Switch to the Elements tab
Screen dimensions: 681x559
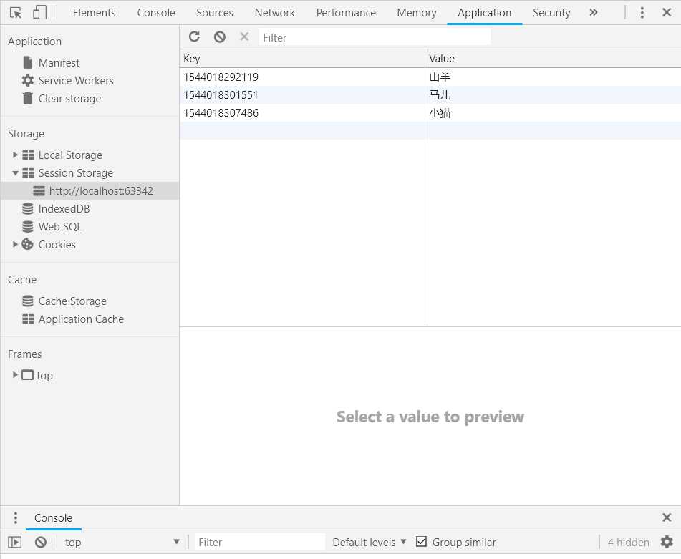click(94, 13)
